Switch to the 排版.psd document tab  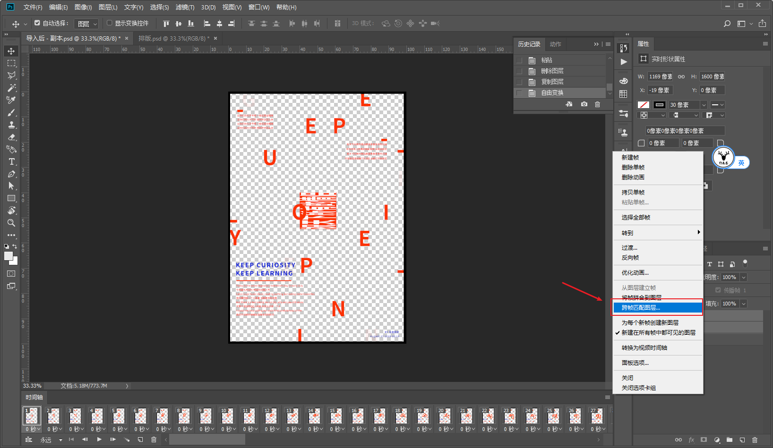(x=174, y=38)
